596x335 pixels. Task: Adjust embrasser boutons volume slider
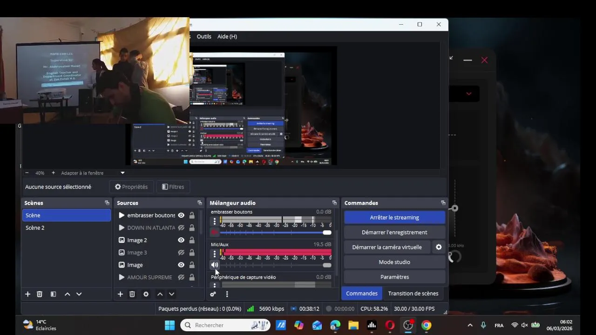tap(276, 232)
